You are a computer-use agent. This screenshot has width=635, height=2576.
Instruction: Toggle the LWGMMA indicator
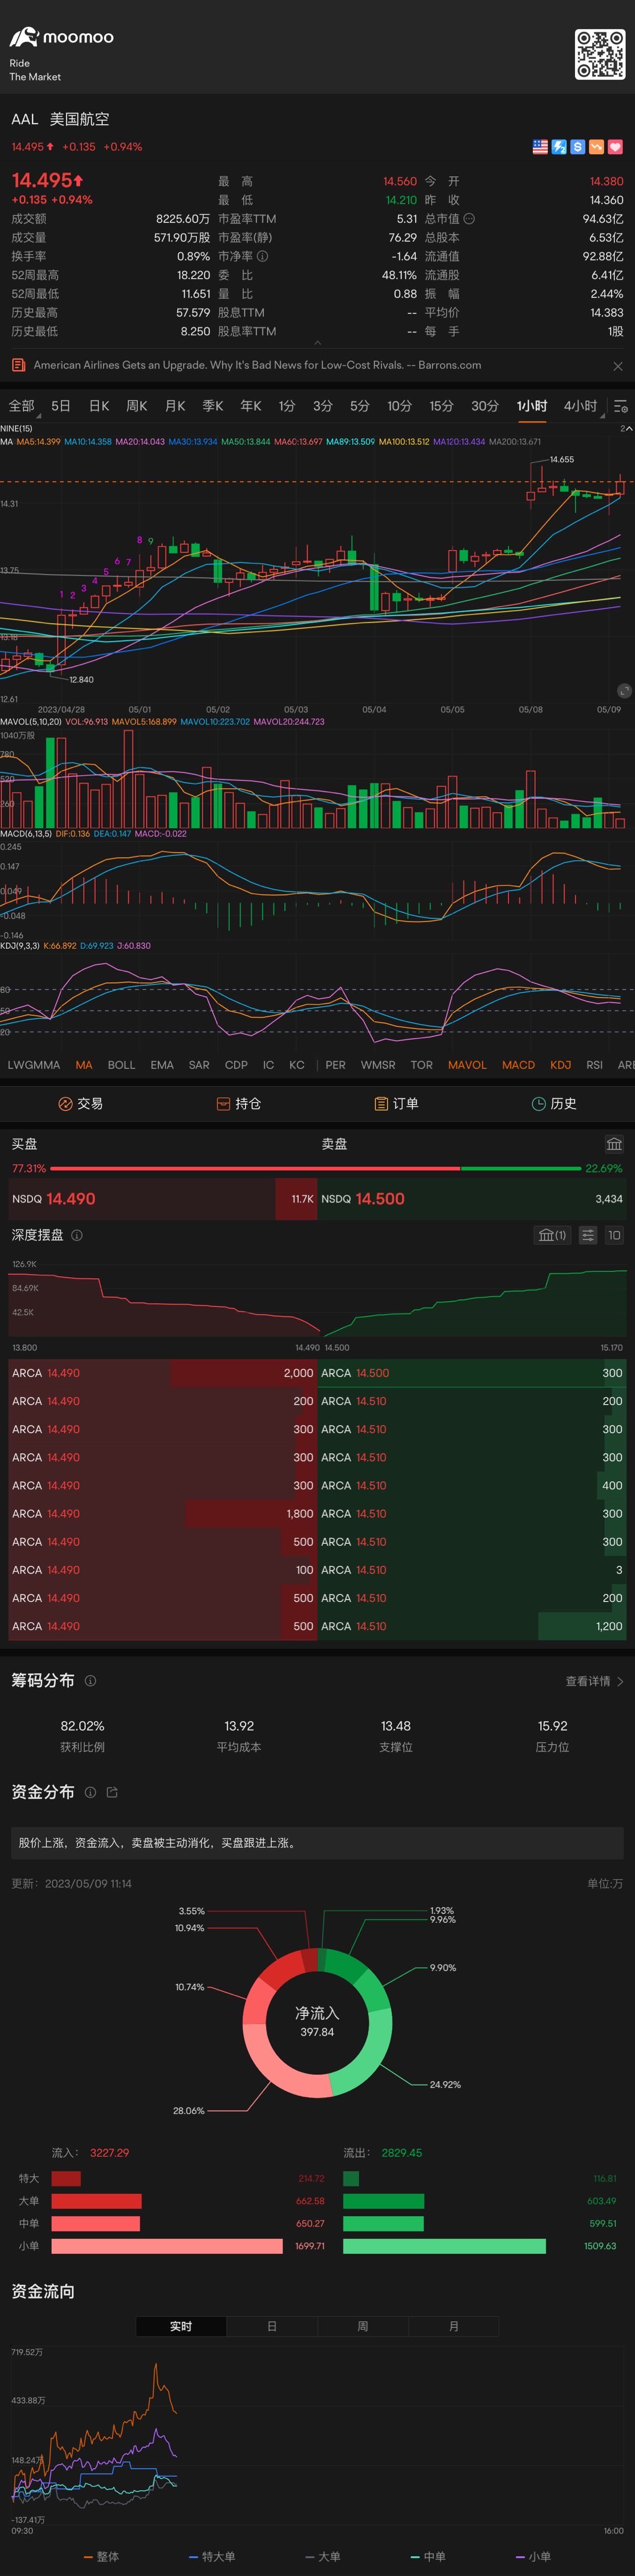[x=34, y=1065]
